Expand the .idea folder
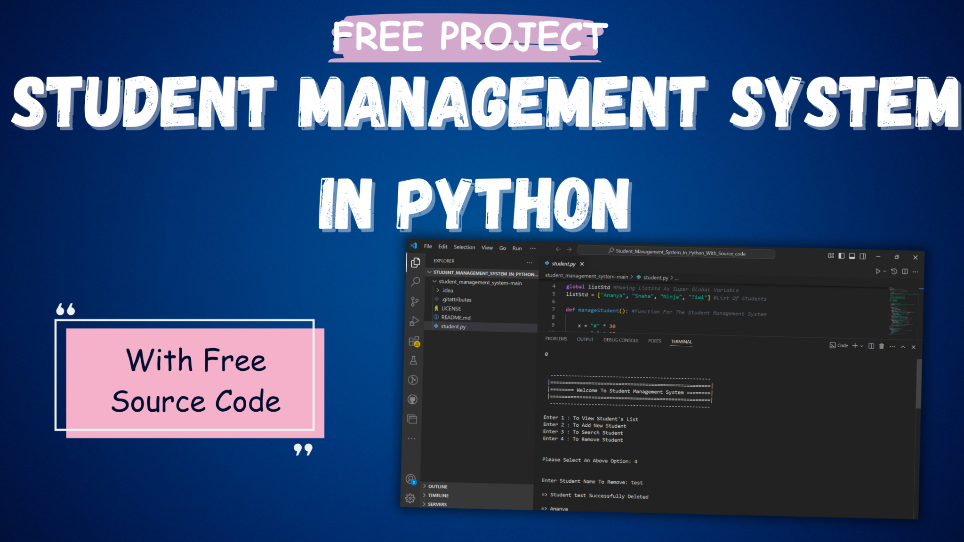The width and height of the screenshot is (964, 542). coord(447,290)
